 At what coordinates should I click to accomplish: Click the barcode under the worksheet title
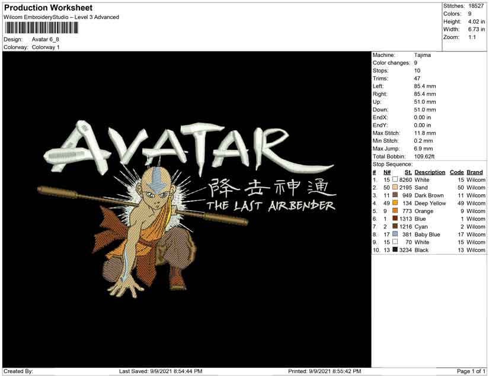(x=41, y=28)
